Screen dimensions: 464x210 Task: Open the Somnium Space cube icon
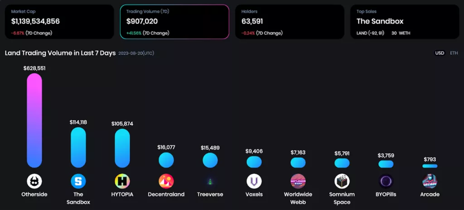(342, 181)
